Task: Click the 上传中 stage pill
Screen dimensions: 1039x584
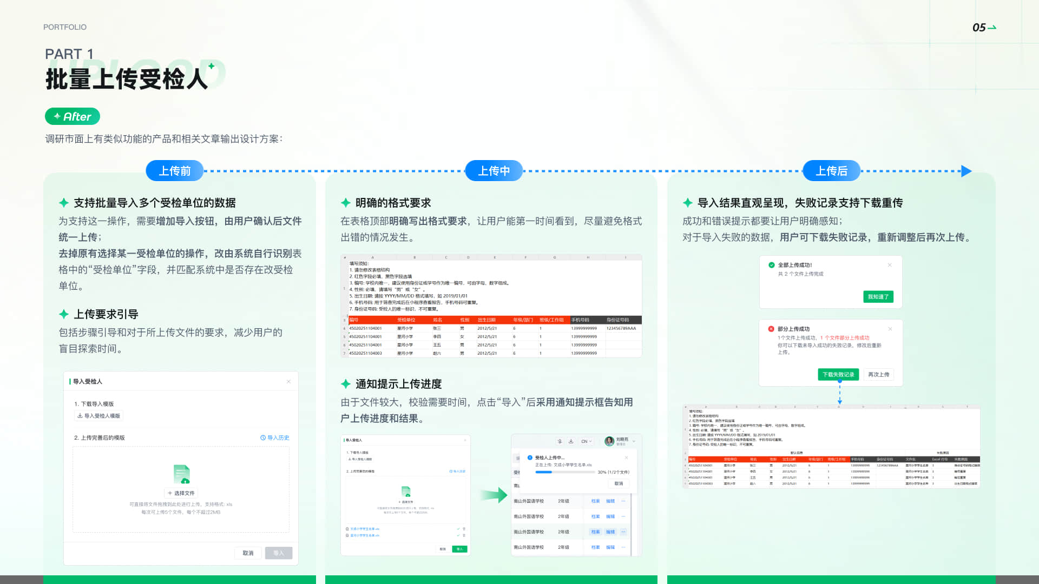Action: tap(494, 171)
